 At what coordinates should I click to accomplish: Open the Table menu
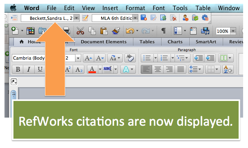tap(203, 8)
